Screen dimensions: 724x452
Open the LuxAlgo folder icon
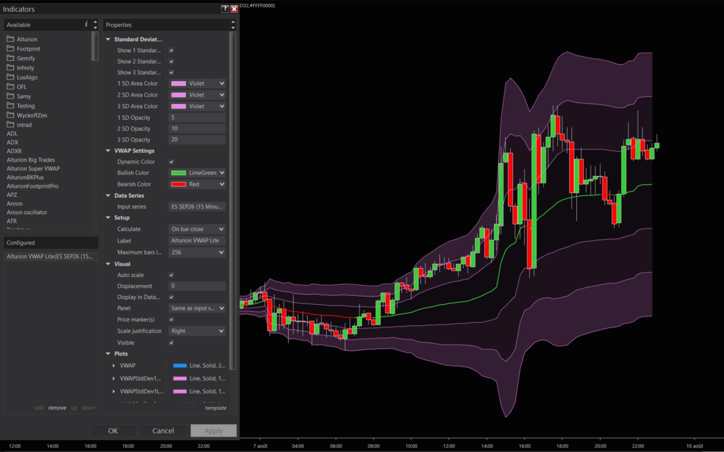coord(10,77)
